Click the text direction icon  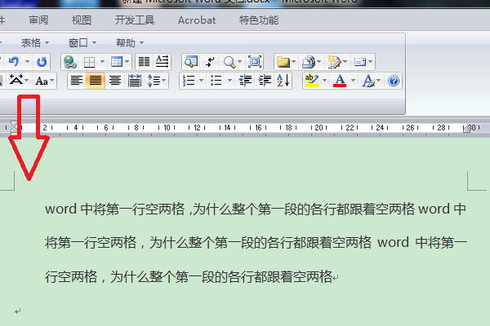pos(163,61)
